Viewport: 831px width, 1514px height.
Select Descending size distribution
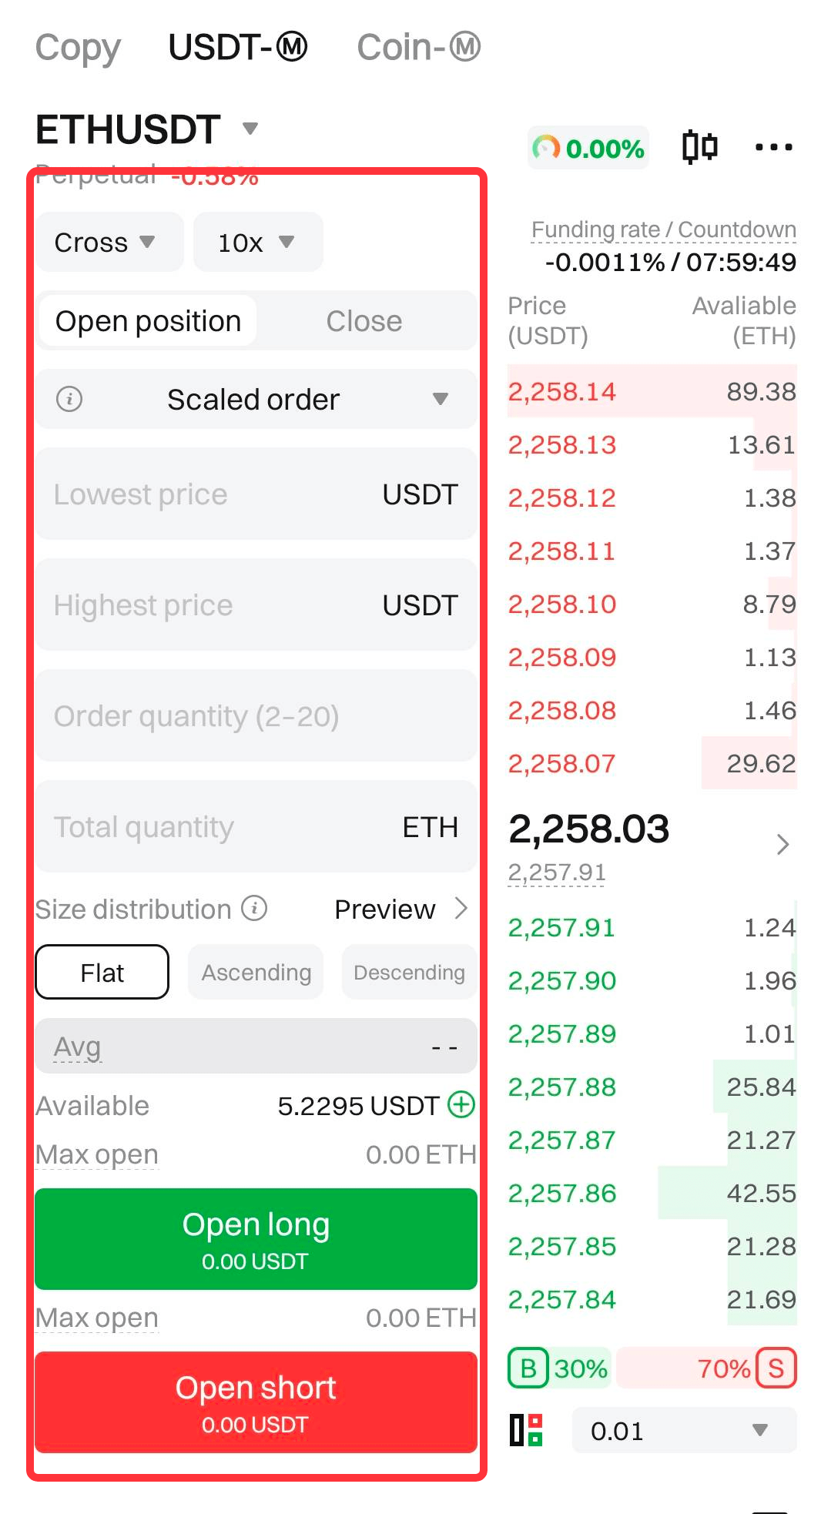click(409, 973)
